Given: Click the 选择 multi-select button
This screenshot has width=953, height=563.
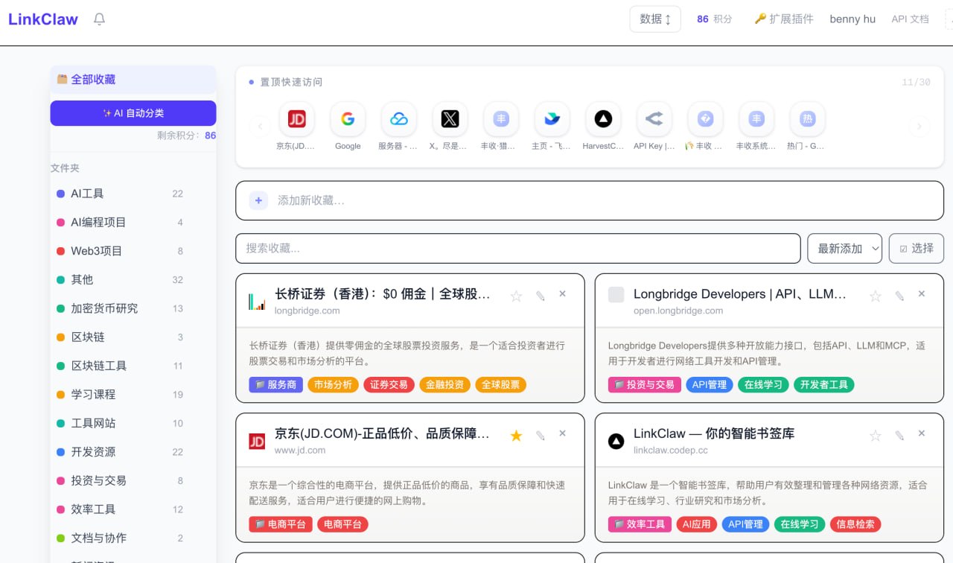Looking at the screenshot, I should pyautogui.click(x=916, y=249).
